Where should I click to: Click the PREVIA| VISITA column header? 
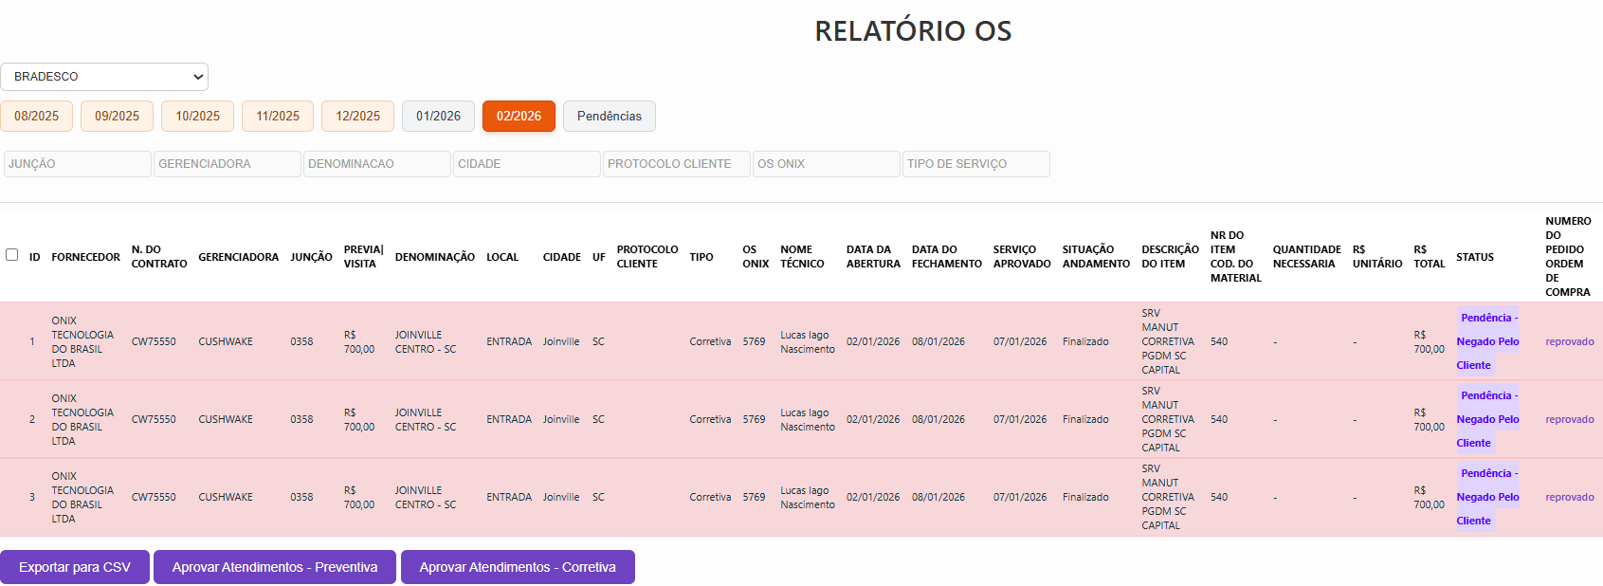[x=363, y=257]
